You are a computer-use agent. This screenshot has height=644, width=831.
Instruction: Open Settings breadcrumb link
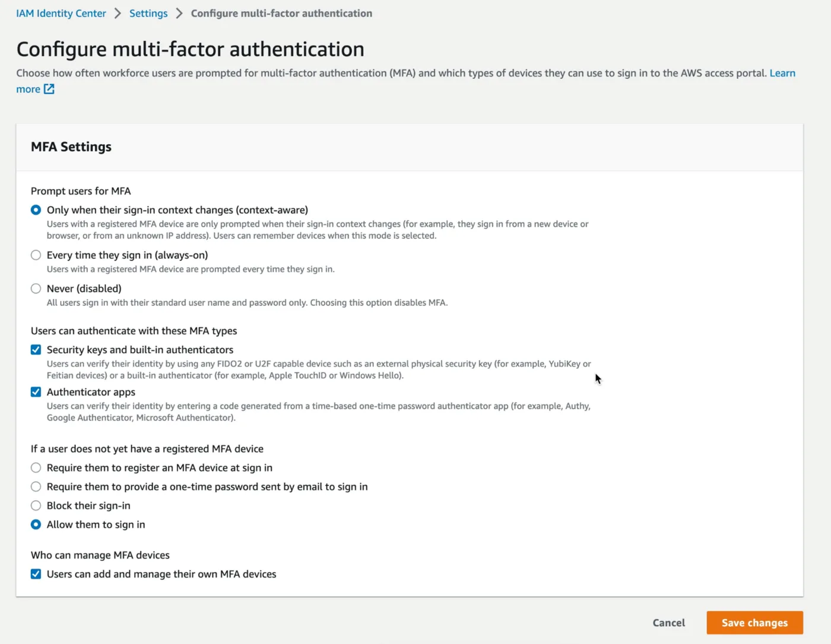(x=148, y=13)
